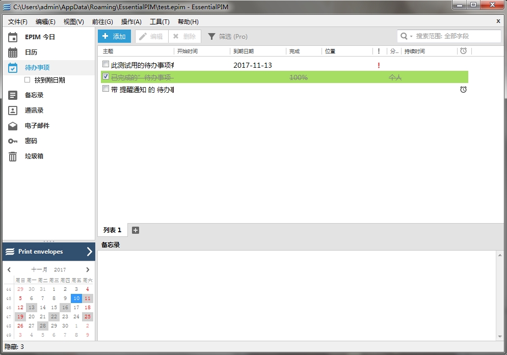The image size is (507, 355).
Task: Uncheck the completed to-do item checkbox
Action: (x=105, y=76)
